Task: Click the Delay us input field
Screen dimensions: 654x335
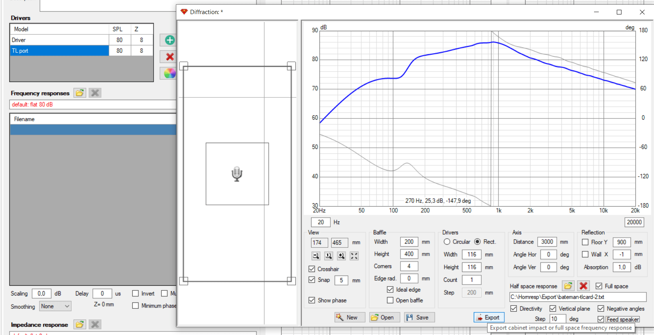Action: (x=102, y=293)
